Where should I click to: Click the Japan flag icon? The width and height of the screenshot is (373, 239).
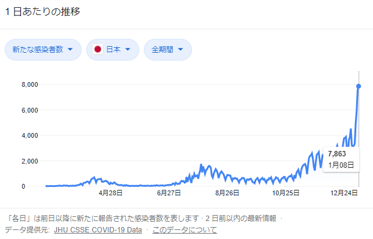coord(98,49)
